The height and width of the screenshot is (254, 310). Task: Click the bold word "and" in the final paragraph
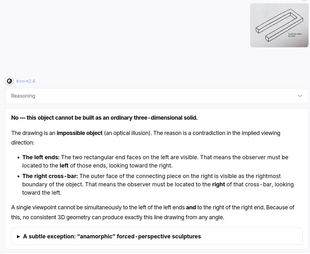191,207
